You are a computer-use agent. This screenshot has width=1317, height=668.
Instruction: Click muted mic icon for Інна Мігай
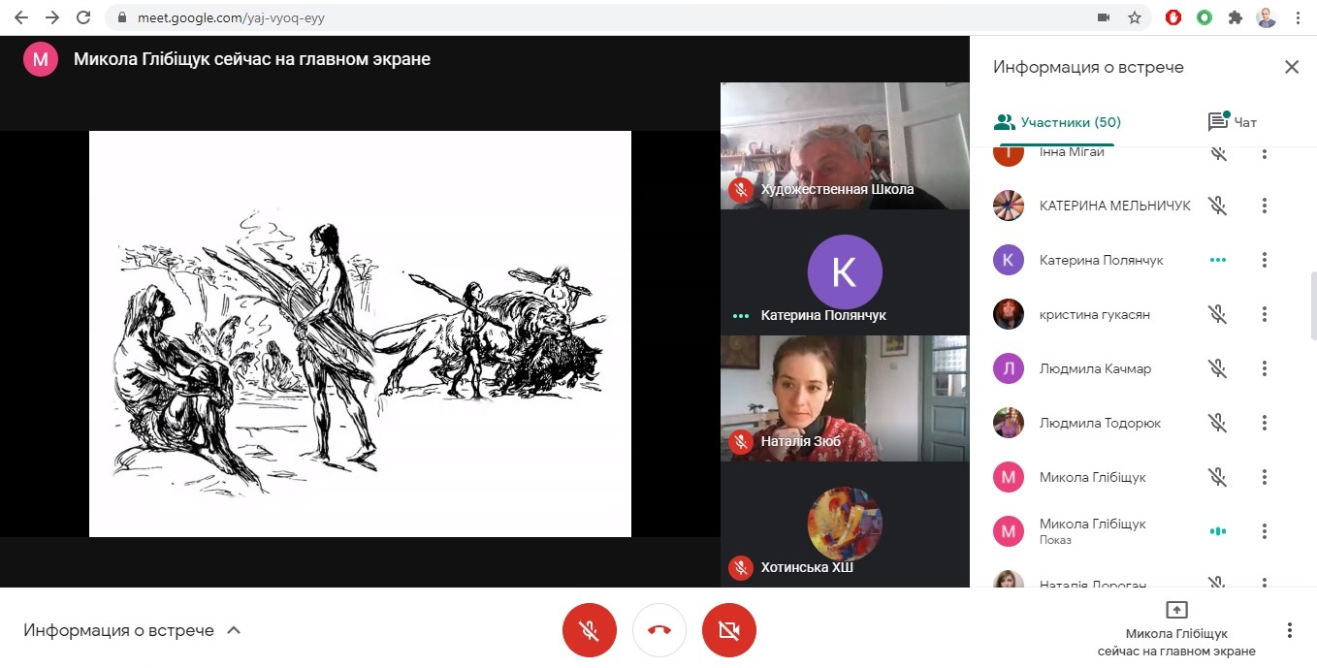pos(1218,152)
